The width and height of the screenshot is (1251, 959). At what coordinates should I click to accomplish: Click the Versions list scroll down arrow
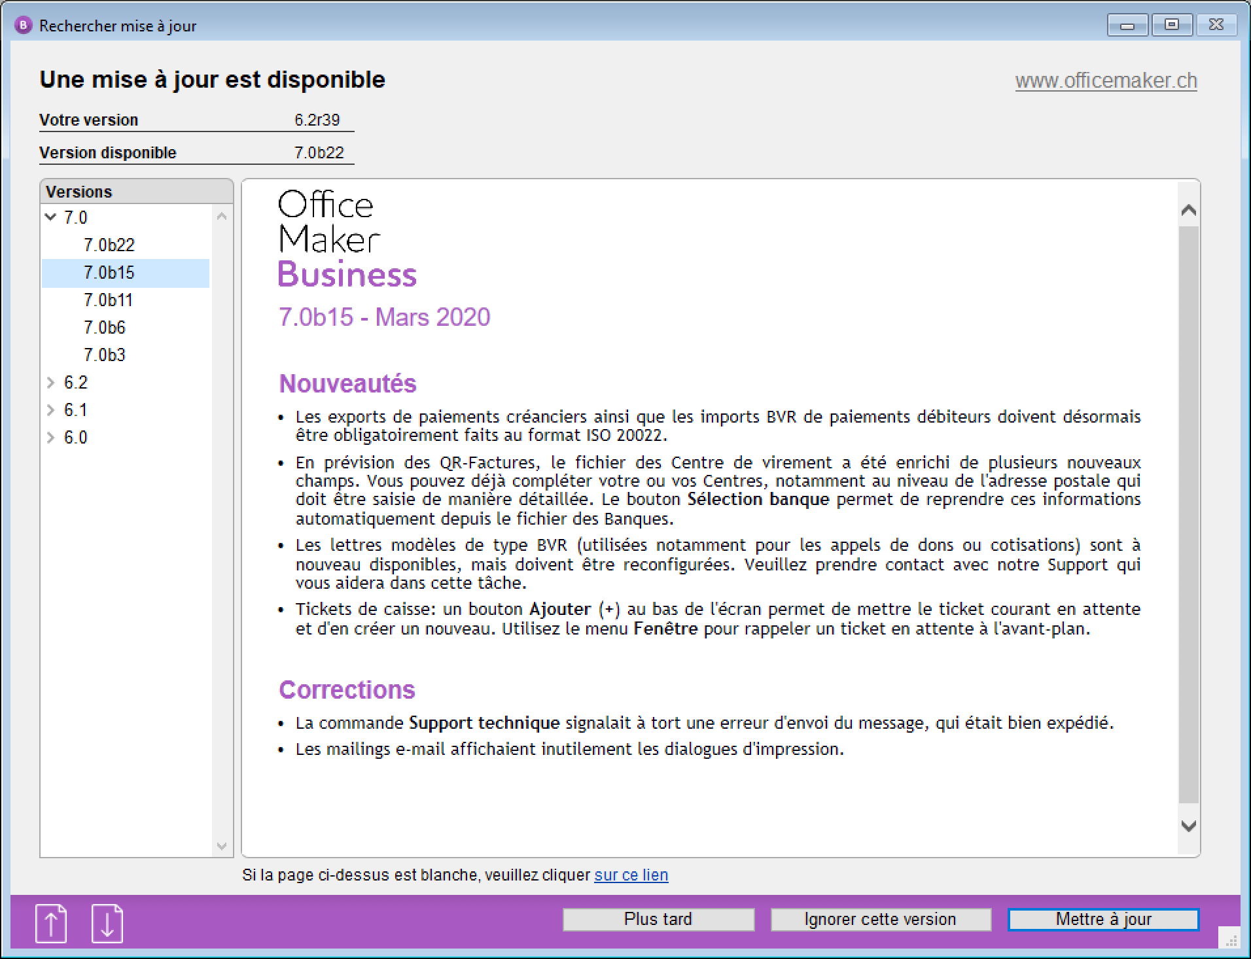pyautogui.click(x=222, y=846)
